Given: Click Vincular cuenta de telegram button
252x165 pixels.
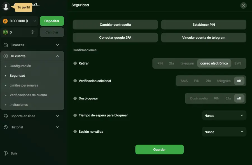Looking at the screenshot, I should [x=204, y=38].
